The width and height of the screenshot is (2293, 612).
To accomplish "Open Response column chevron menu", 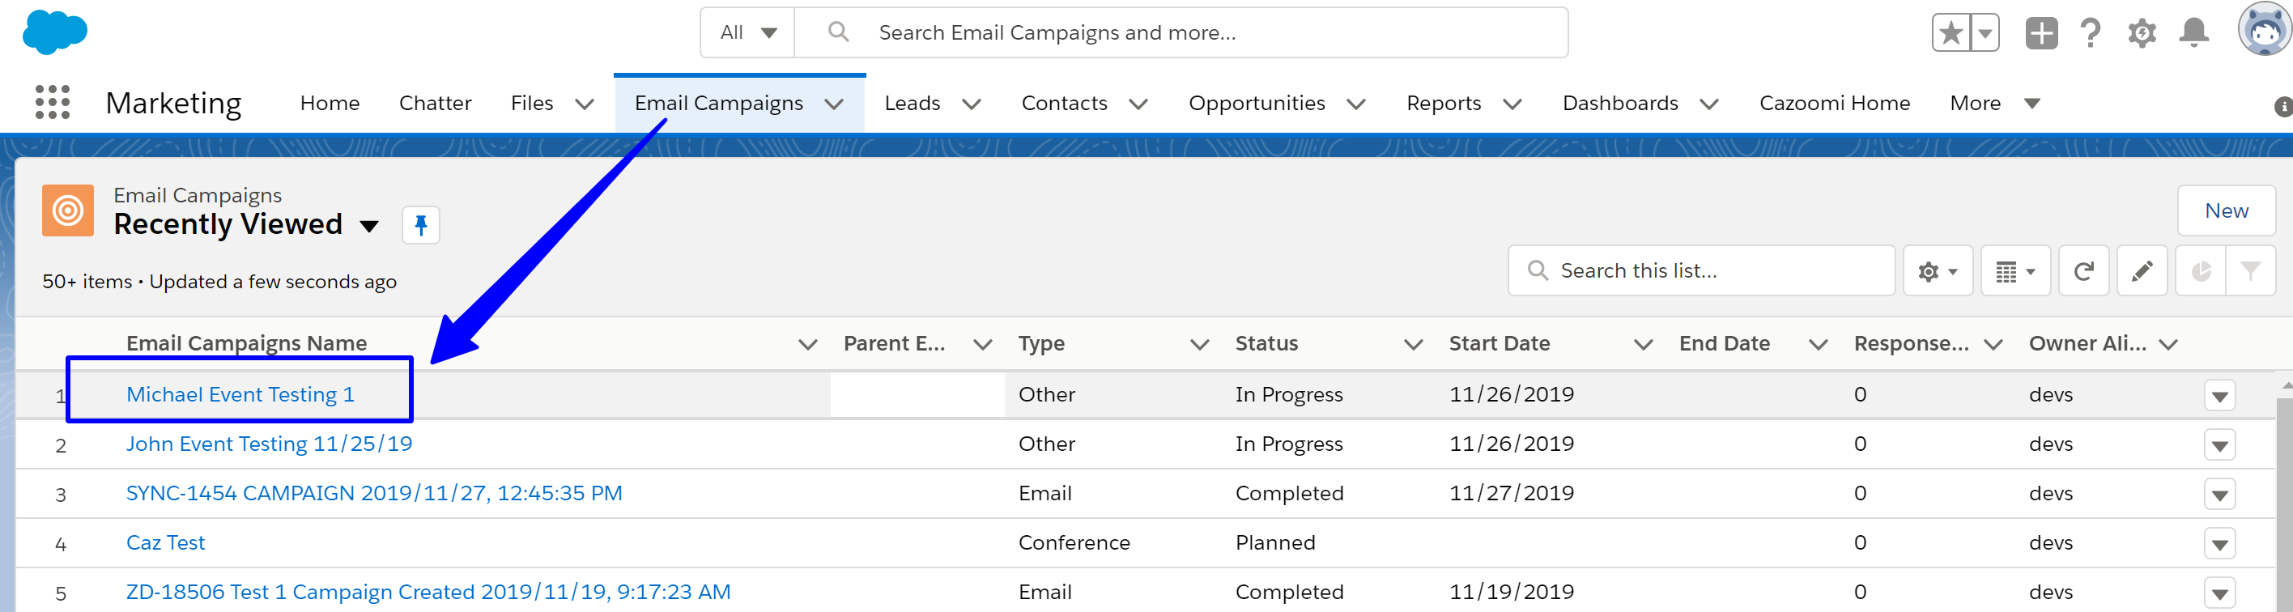I will point(1994,344).
